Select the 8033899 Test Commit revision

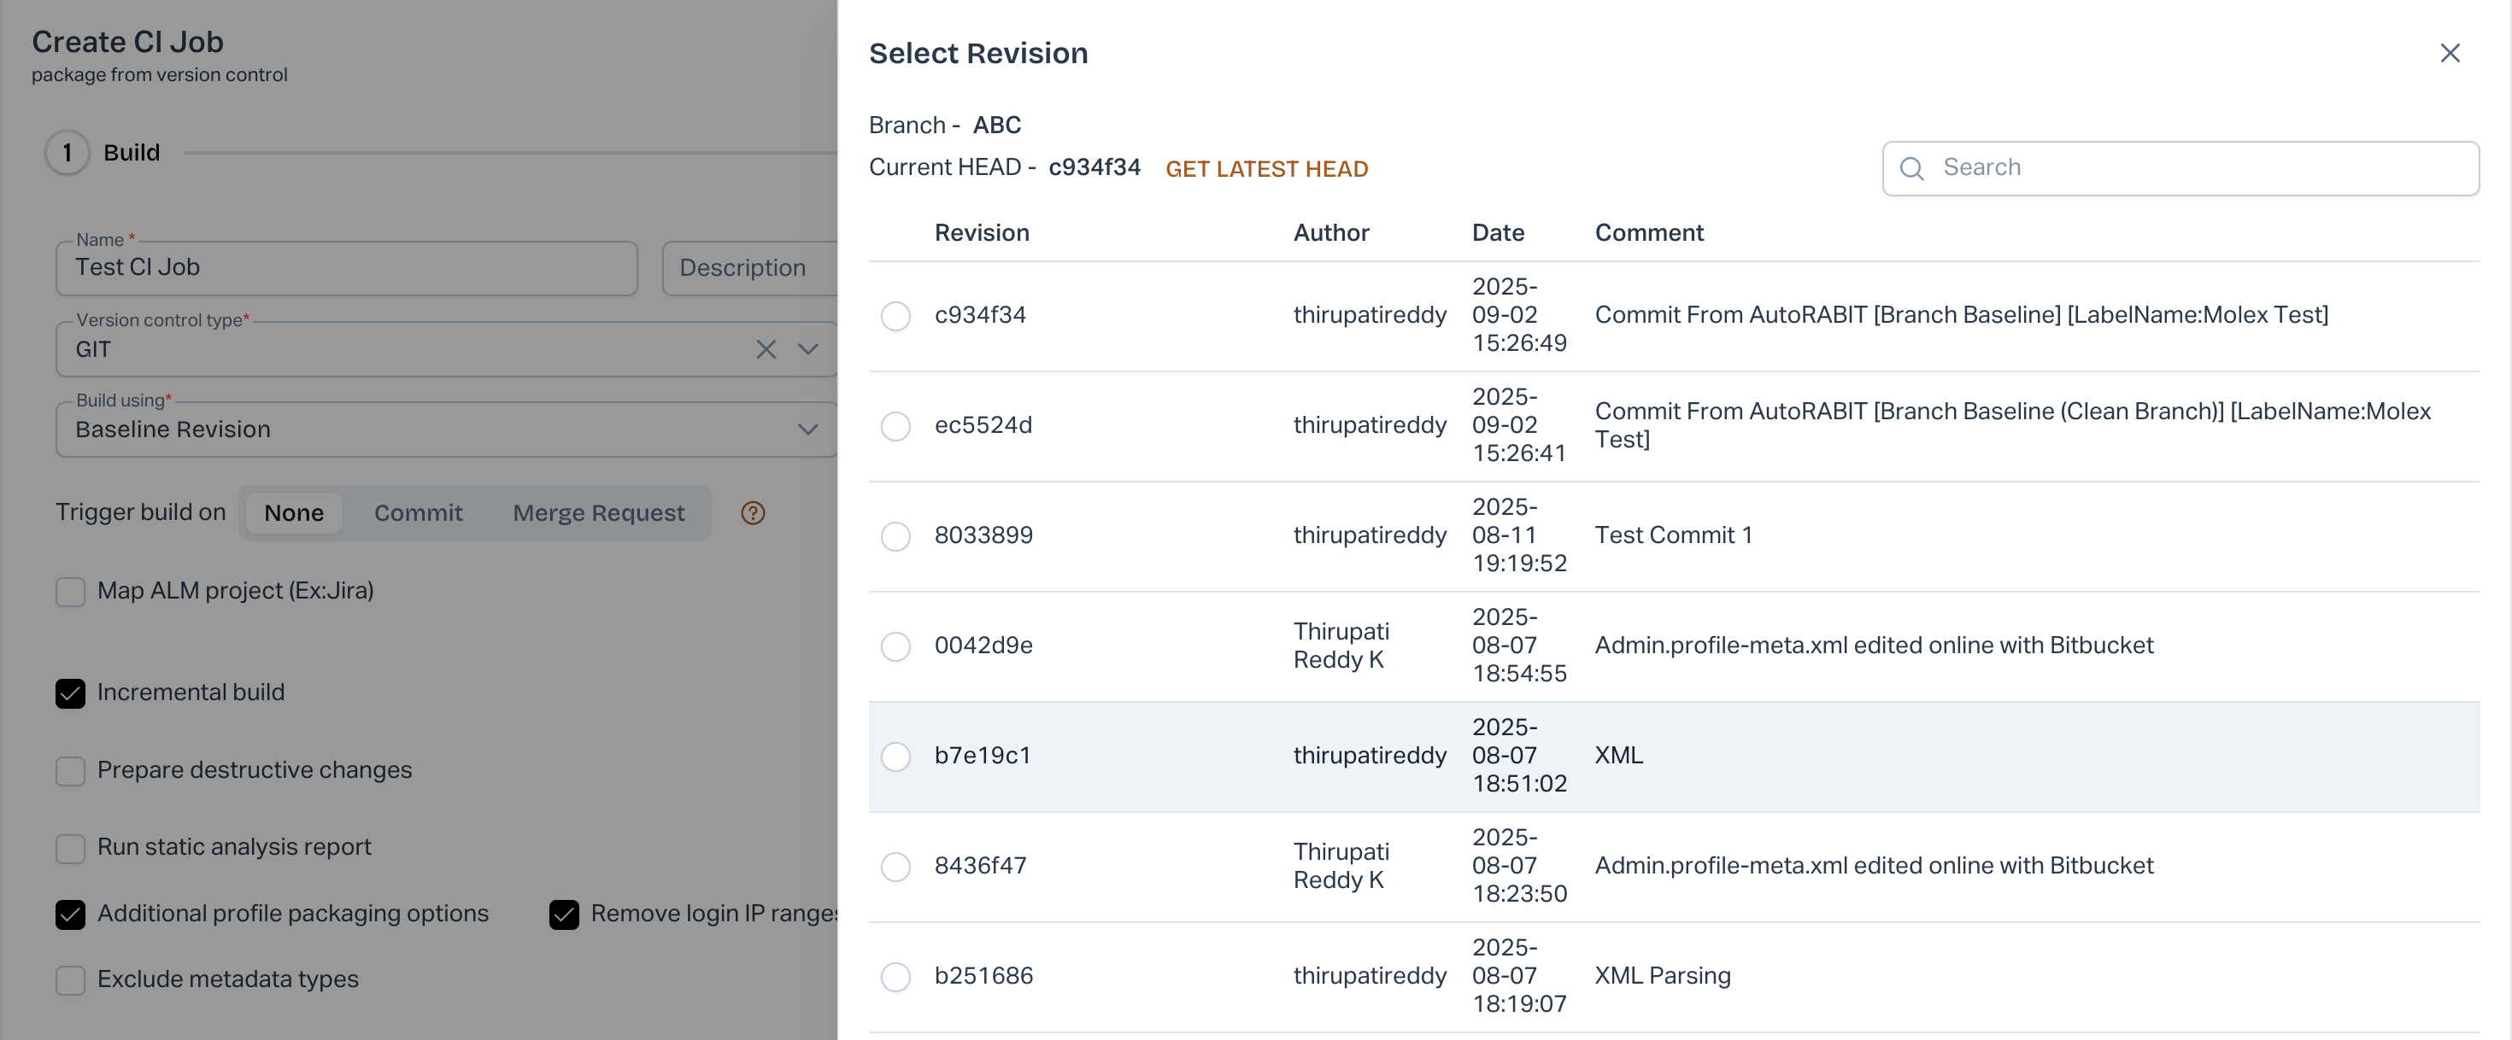pos(895,536)
